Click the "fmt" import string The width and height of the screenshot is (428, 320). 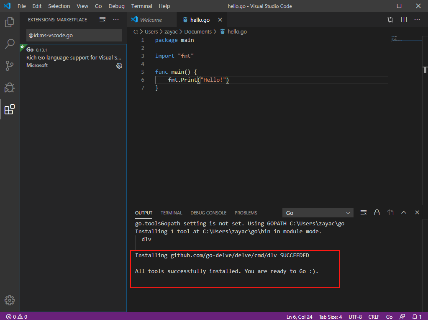(x=186, y=56)
